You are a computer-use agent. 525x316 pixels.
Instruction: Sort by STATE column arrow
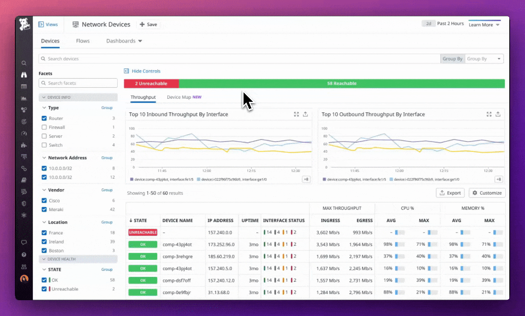131,221
